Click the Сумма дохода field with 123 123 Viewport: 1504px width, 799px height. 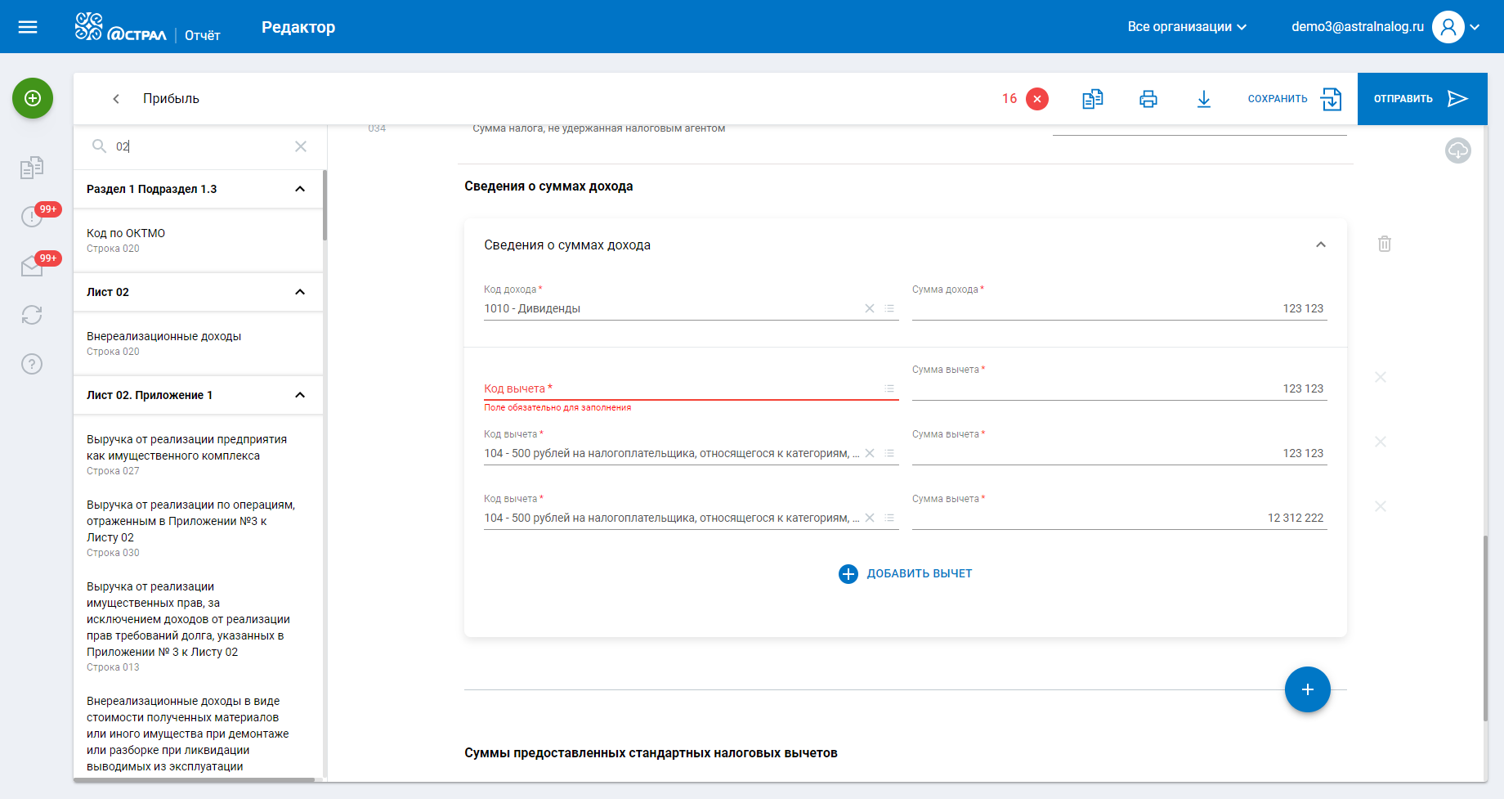tap(1119, 308)
